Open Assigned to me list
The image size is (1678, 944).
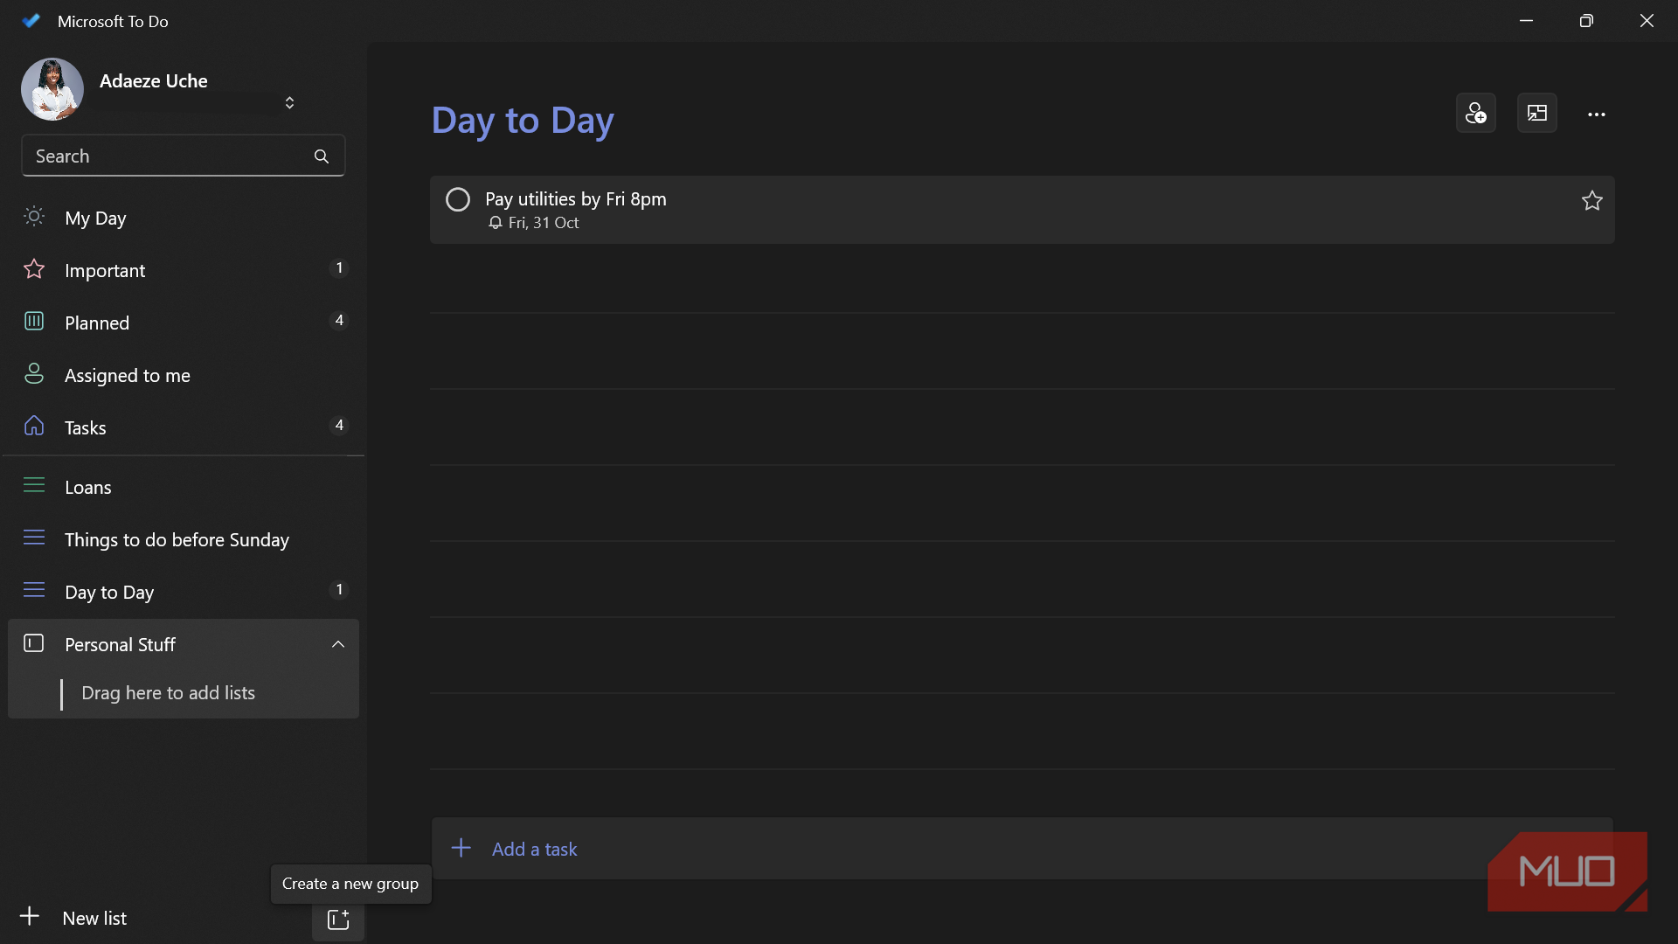pyautogui.click(x=184, y=375)
